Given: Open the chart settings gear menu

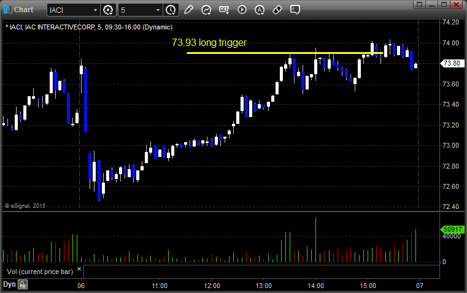Looking at the screenshot, I should [x=108, y=10].
